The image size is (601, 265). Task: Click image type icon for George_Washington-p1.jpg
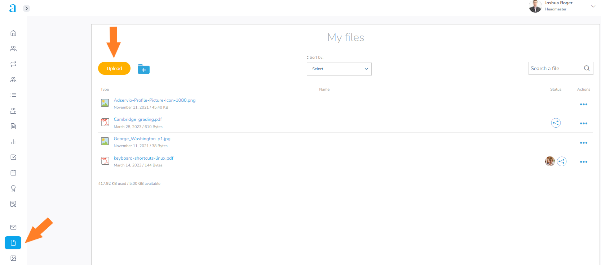coord(105,142)
